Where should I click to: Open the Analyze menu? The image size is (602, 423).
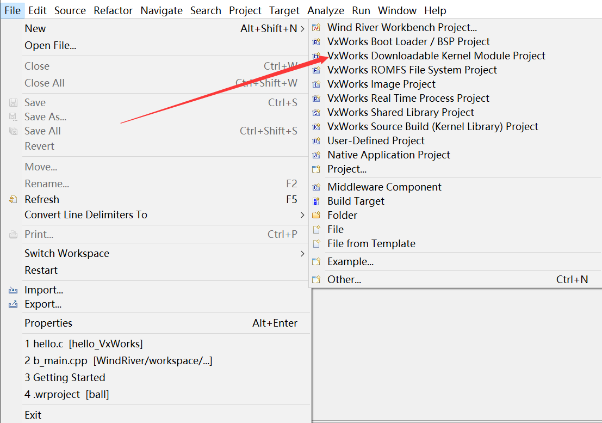point(326,10)
